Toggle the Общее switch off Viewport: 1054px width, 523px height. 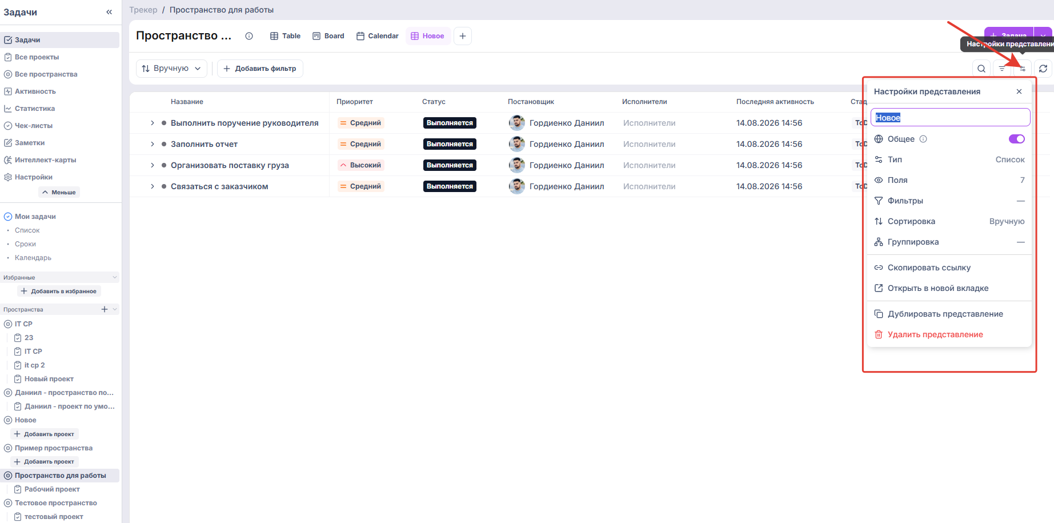pyautogui.click(x=1017, y=139)
